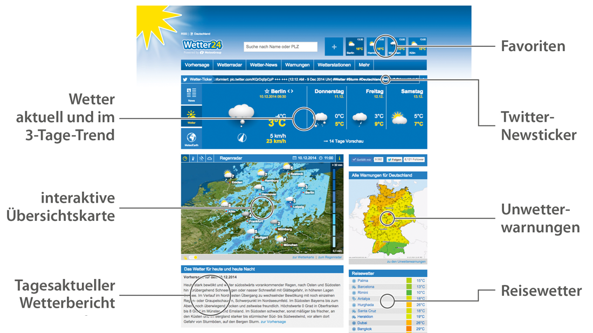Image resolution: width=593 pixels, height=333 pixels.
Task: Switch map to the cloud layer icon
Action: coord(210,158)
